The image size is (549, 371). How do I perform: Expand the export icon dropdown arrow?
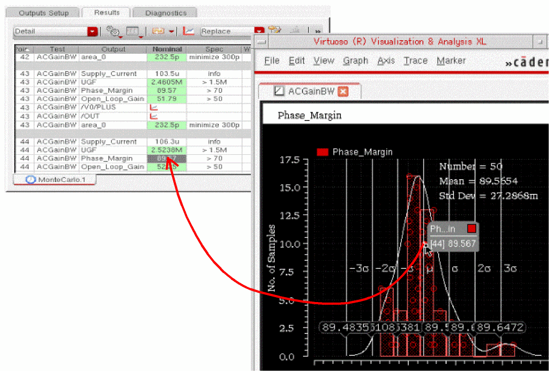(x=171, y=32)
